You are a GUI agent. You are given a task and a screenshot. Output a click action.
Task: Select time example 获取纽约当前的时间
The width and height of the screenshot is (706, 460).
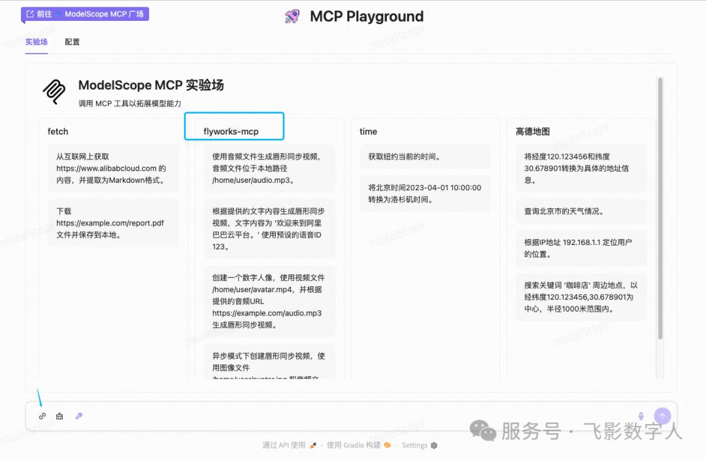pos(425,157)
